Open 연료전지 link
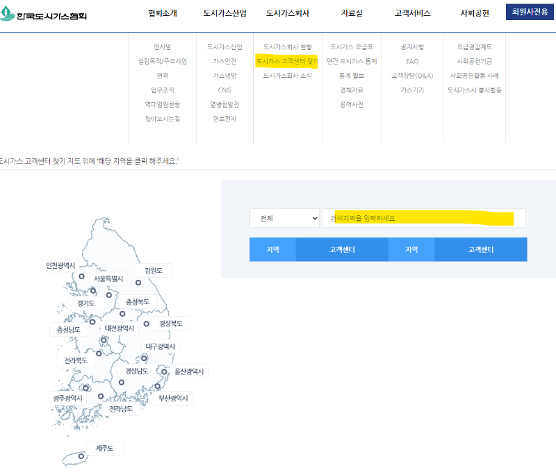Viewport: 556px width, 475px height. coord(224,119)
